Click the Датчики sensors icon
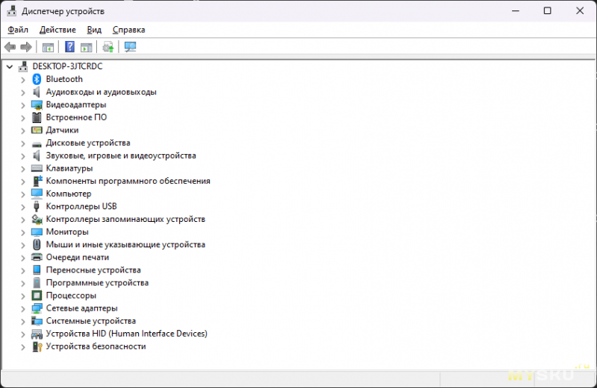The image size is (597, 388). tap(37, 130)
